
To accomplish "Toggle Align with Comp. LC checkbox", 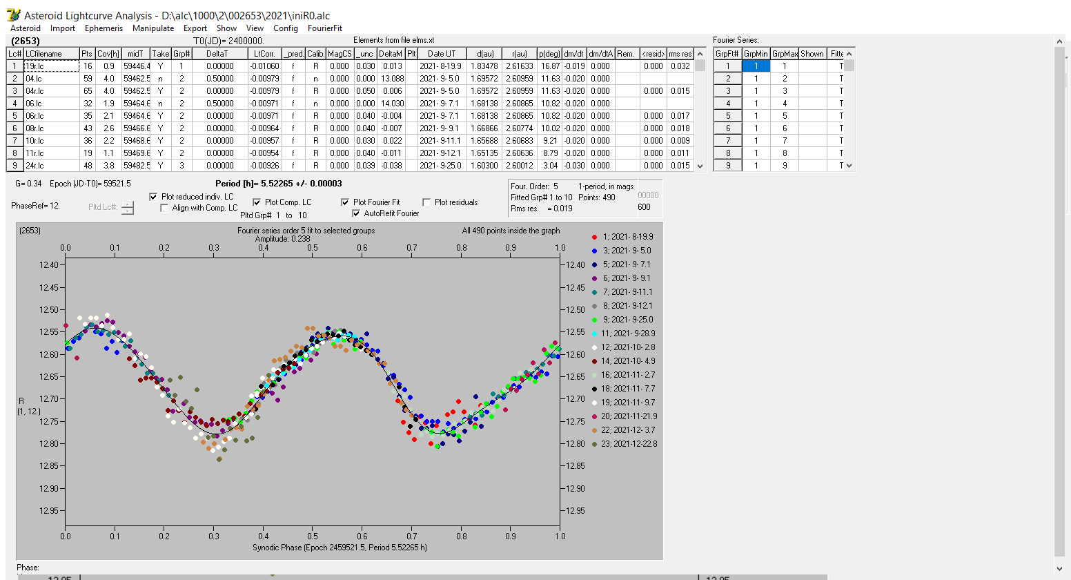I will [x=164, y=208].
